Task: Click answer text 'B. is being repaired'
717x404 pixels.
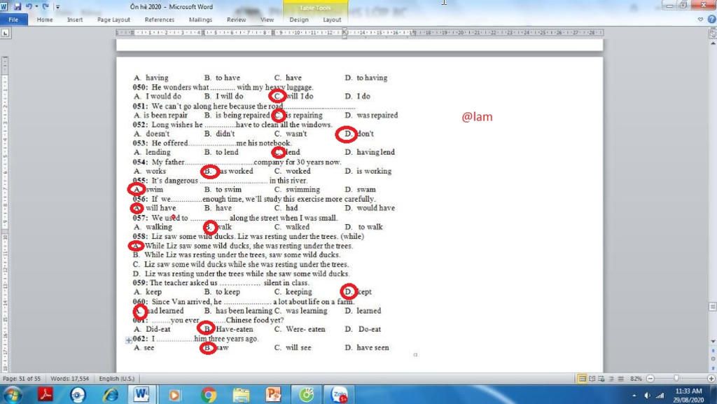Action: point(237,115)
